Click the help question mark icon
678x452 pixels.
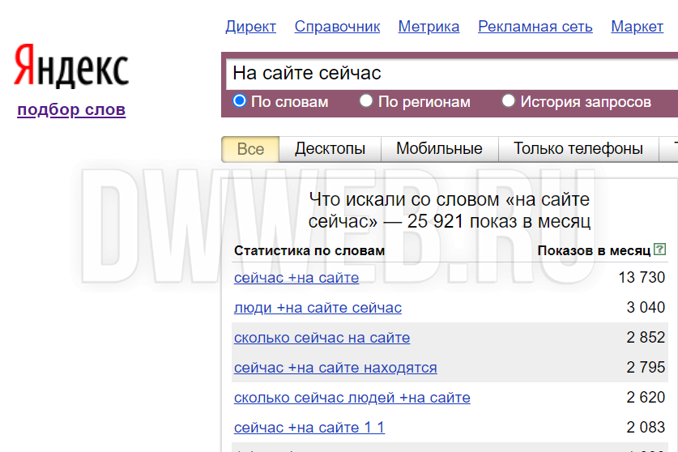659,249
